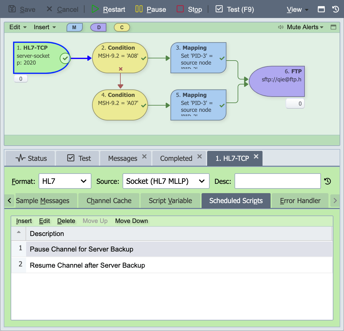The height and width of the screenshot is (331, 344).
Task: Click the Desc text input field
Action: 277,181
